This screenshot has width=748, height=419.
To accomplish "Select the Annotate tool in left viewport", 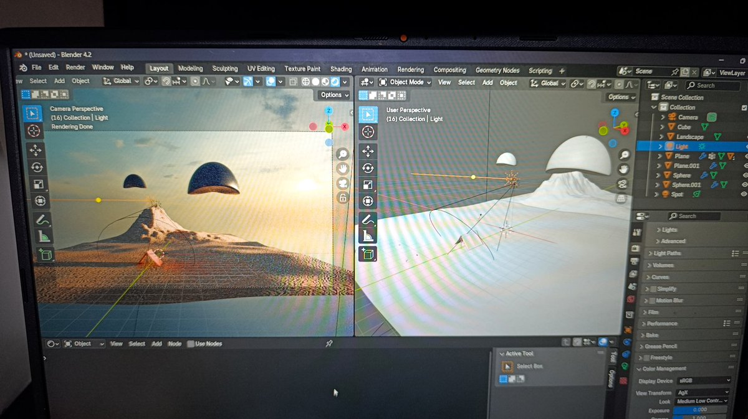I will pyautogui.click(x=42, y=220).
